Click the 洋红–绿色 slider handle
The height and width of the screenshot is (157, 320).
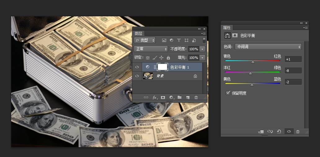point(251,73)
